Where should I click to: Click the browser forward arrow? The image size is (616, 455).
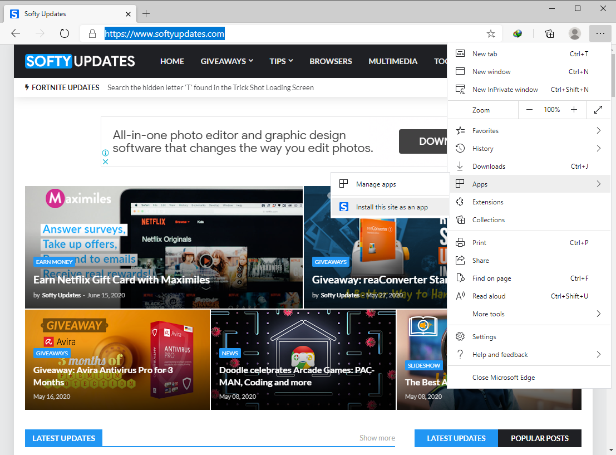coord(40,33)
